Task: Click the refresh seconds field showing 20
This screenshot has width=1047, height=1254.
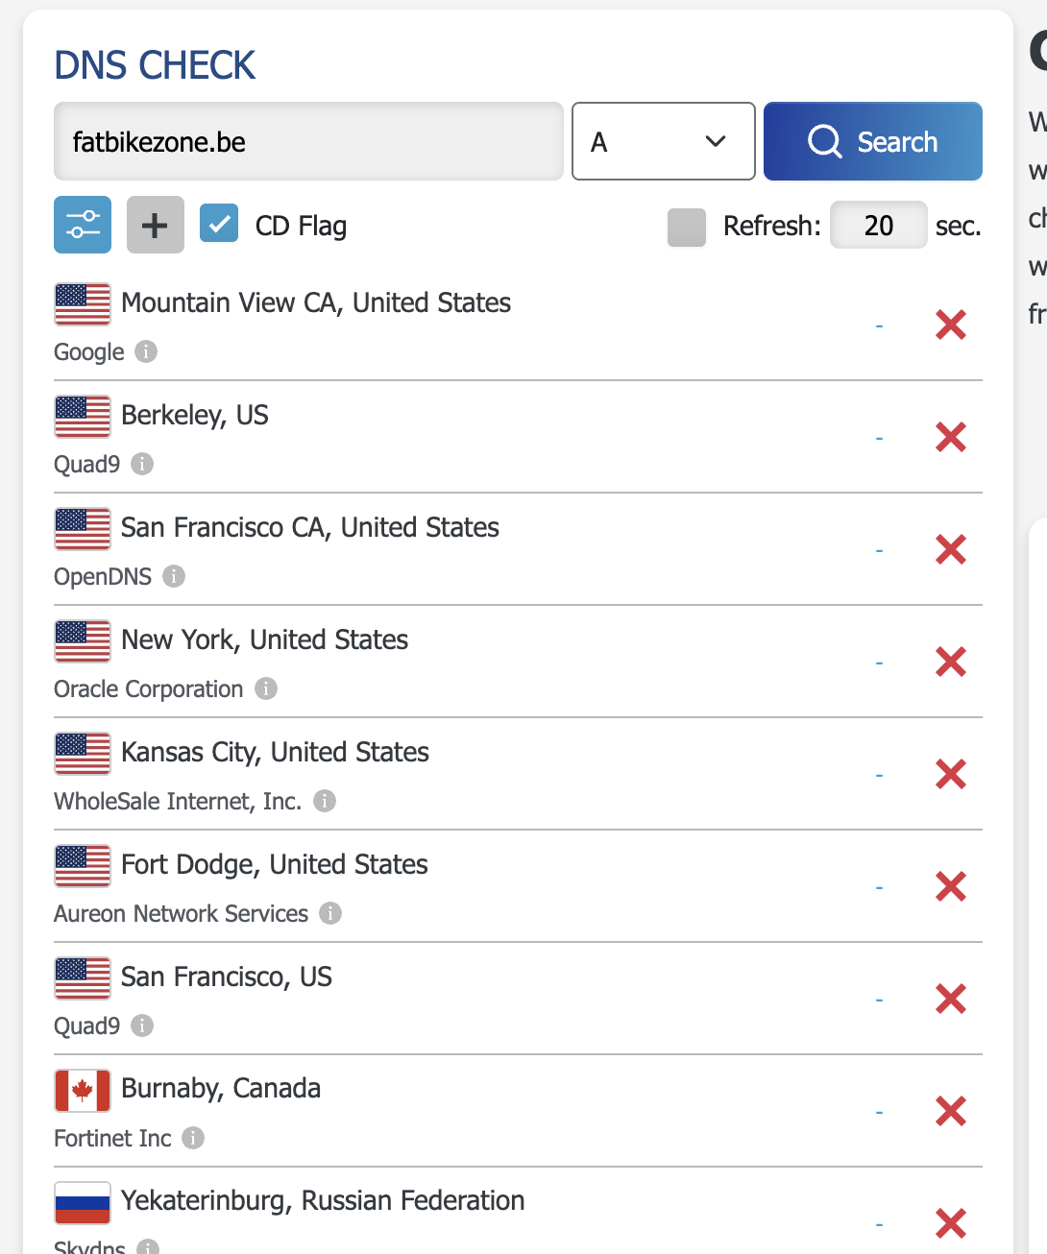Action: tap(879, 225)
